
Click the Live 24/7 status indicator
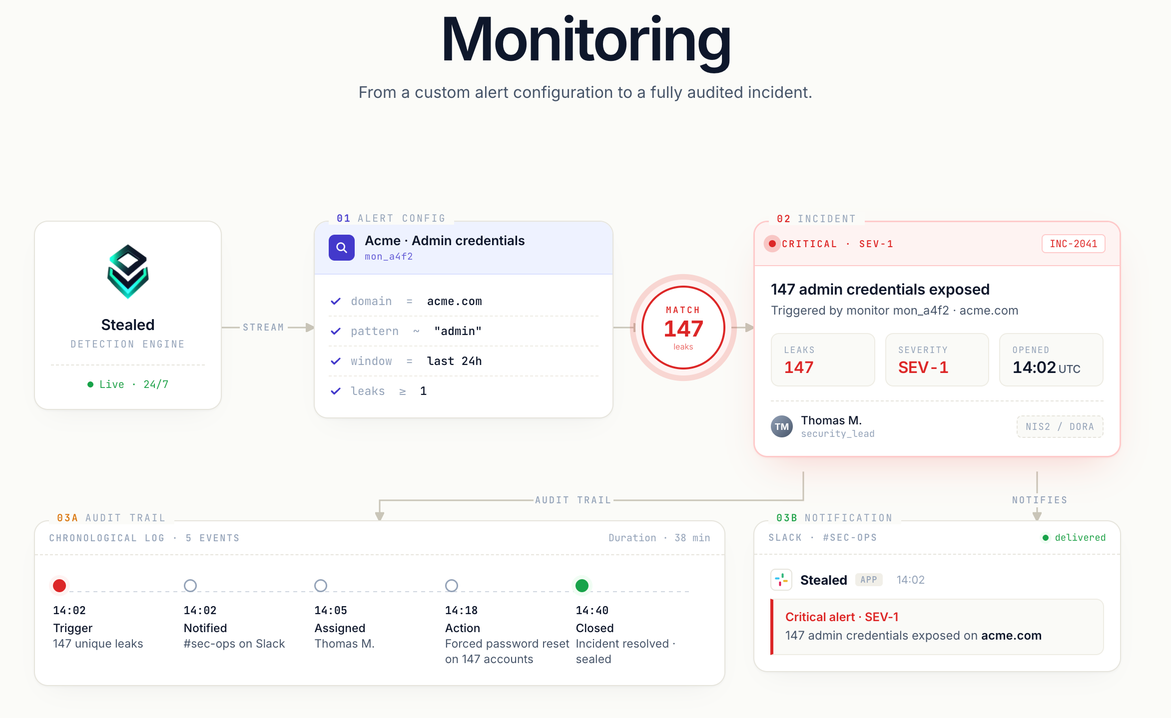128,384
